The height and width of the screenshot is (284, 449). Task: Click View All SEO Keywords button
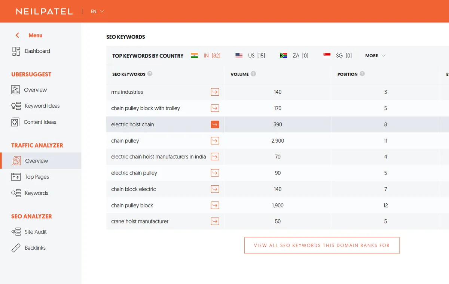tap(322, 246)
